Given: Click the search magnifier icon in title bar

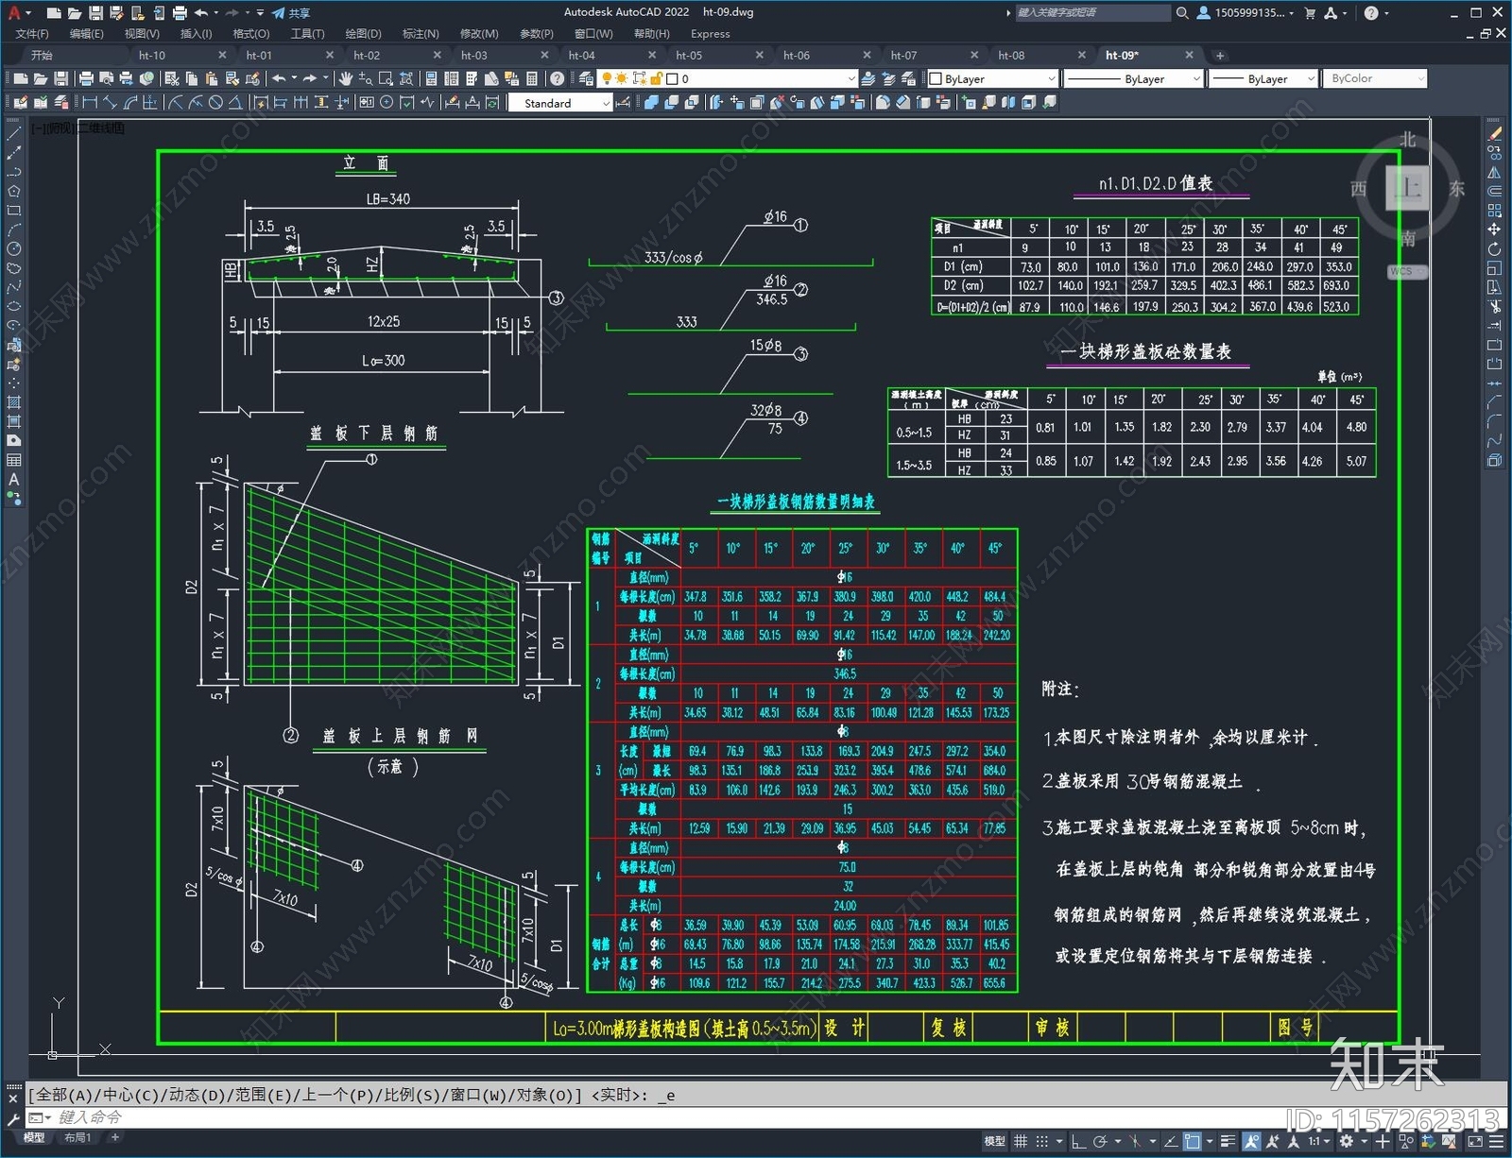Looking at the screenshot, I should [x=1182, y=13].
